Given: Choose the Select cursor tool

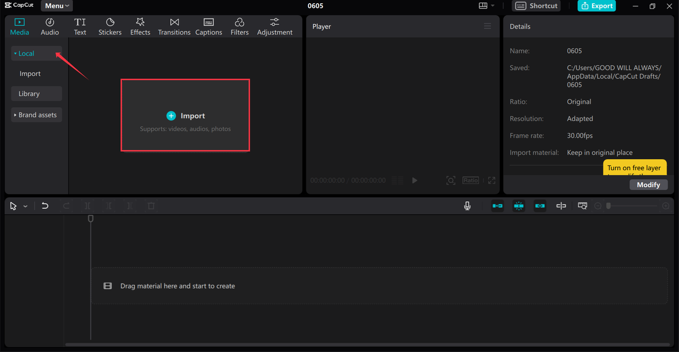Looking at the screenshot, I should point(13,206).
